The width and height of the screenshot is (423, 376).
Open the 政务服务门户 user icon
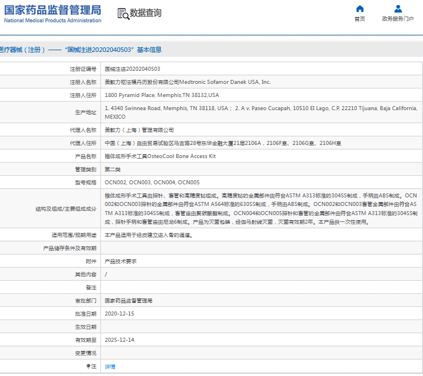398,9
